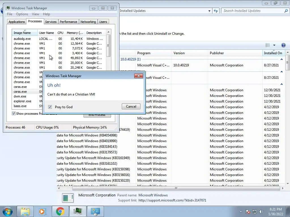Image resolution: width=290 pixels, height=217 pixels.
Task: Launch Windows Media Player from taskbar
Action: point(42,211)
